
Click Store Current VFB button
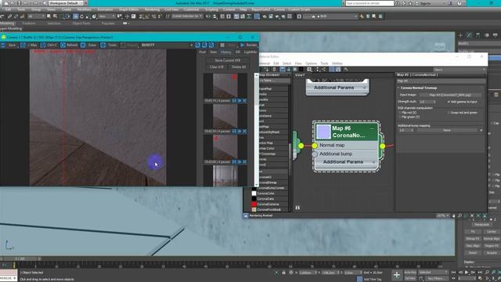click(x=227, y=60)
